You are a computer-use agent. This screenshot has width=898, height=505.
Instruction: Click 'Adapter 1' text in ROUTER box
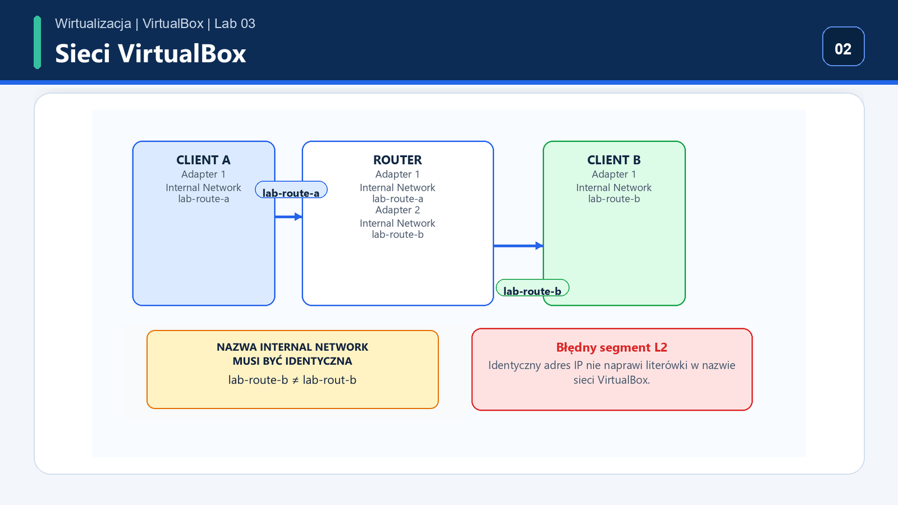click(397, 175)
